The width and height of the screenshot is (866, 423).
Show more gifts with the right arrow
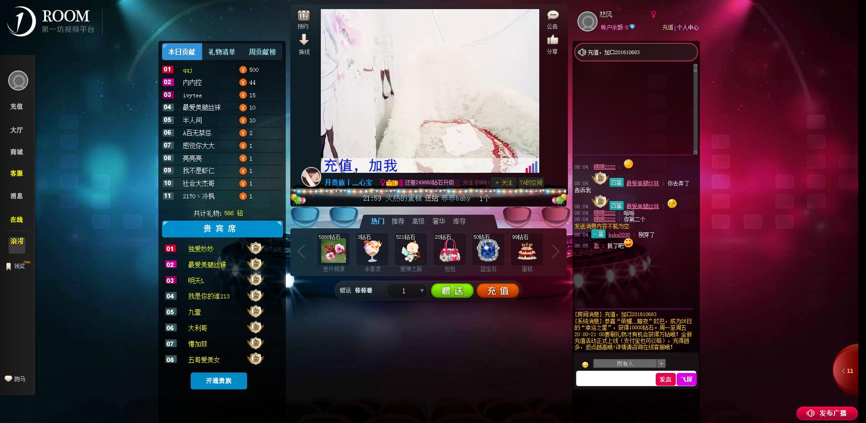pyautogui.click(x=555, y=251)
